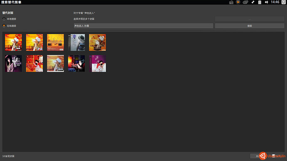
Task: Pick the first orange cover in the top row
Action: click(x=13, y=42)
